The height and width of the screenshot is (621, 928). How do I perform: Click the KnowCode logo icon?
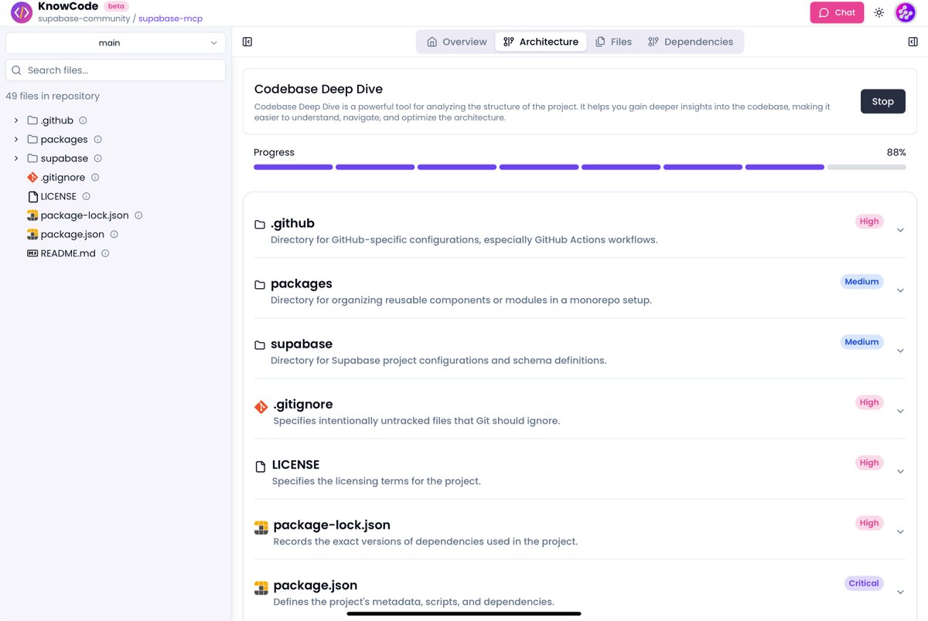tap(22, 12)
